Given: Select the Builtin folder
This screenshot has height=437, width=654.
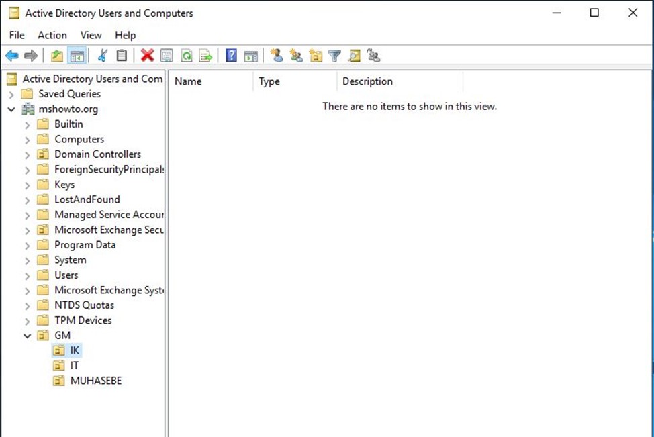Looking at the screenshot, I should click(x=68, y=124).
